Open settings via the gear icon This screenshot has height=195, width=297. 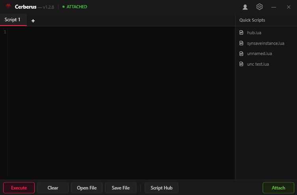coord(259,7)
